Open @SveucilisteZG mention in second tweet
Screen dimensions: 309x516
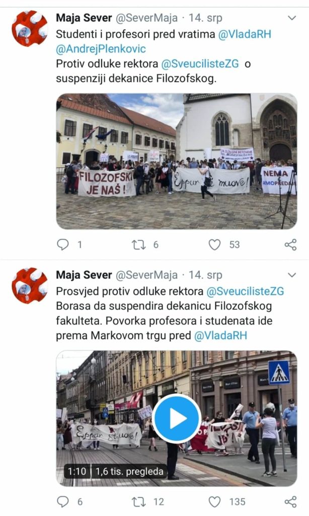point(245,291)
